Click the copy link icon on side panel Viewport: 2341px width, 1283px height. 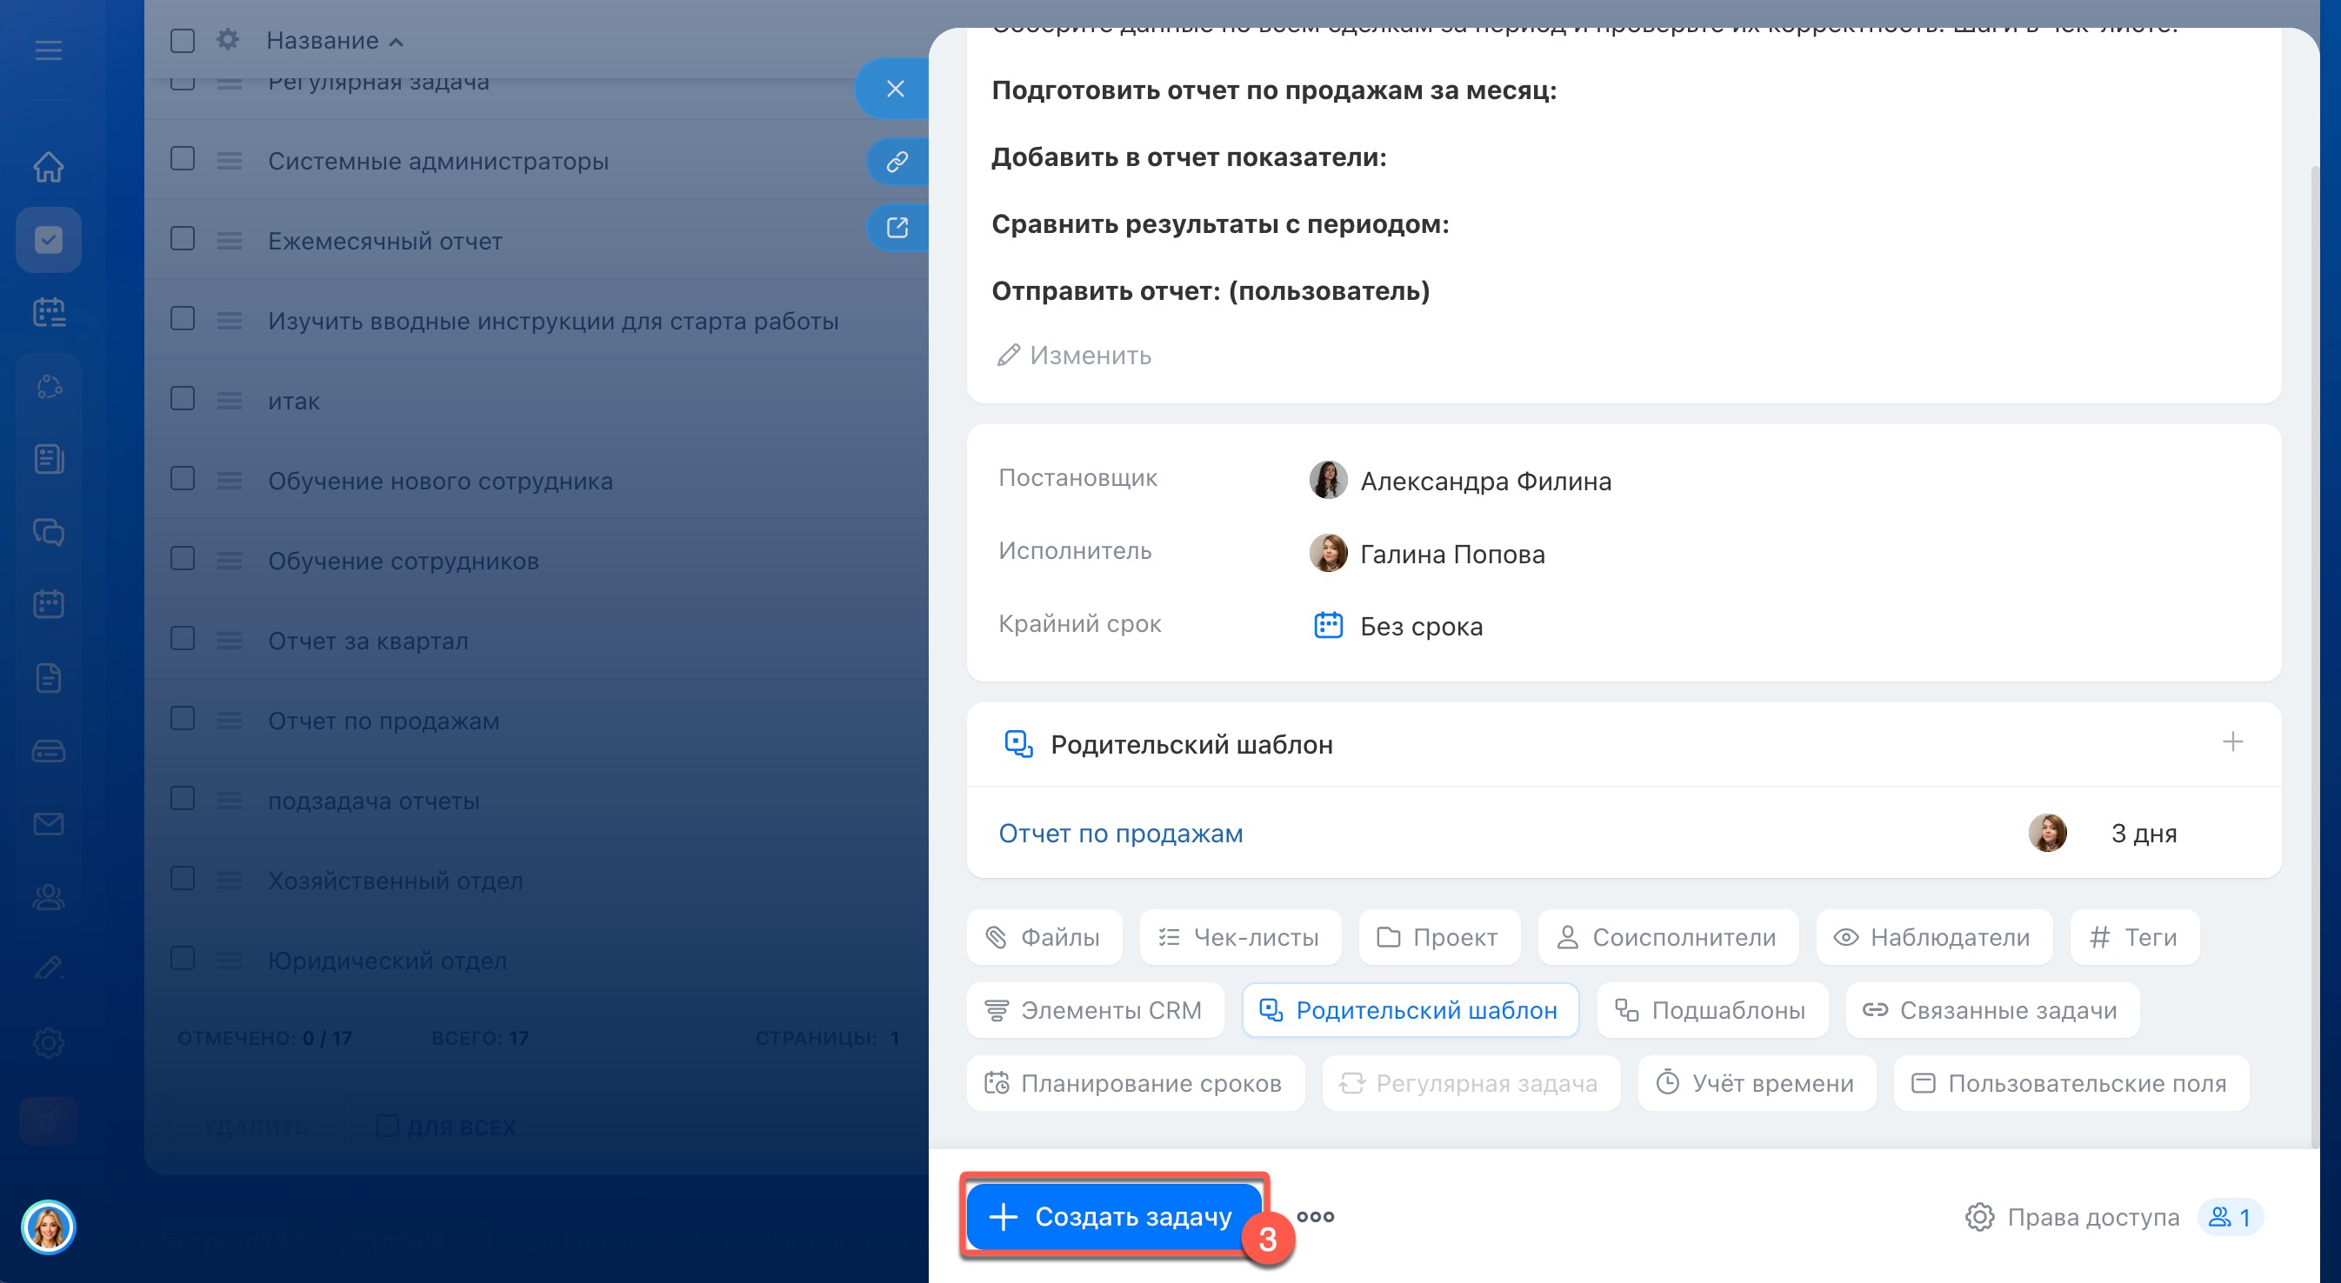(897, 161)
